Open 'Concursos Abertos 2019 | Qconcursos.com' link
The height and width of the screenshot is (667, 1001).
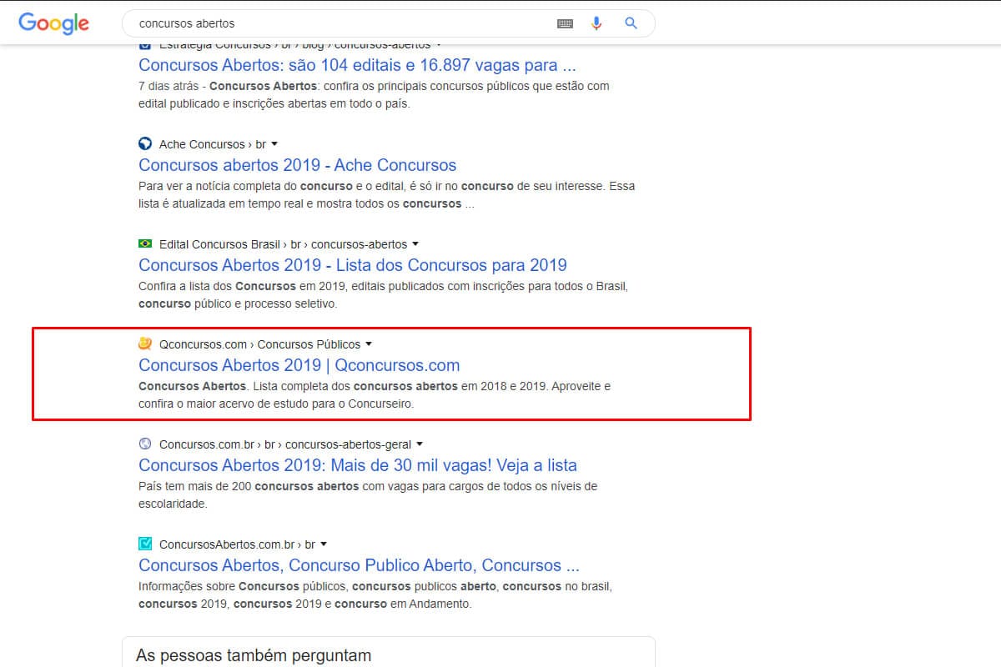pos(299,365)
